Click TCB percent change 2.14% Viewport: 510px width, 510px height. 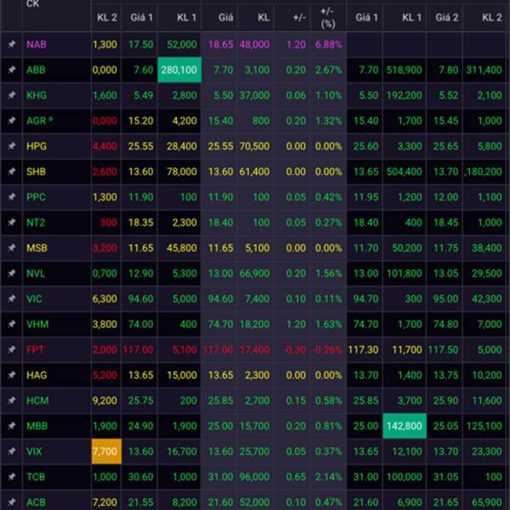coord(328,477)
